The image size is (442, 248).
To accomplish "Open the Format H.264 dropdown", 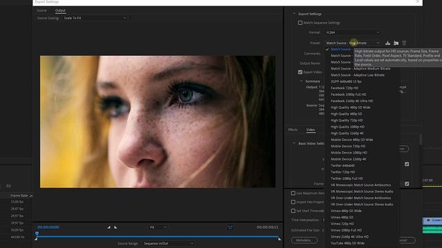I will 352,32.
